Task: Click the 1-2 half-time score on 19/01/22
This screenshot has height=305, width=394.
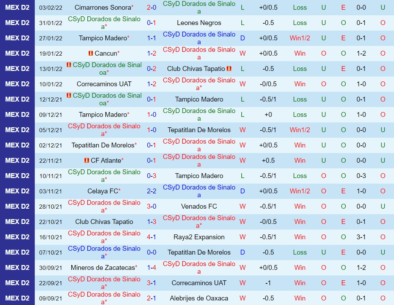Action: pos(361,54)
